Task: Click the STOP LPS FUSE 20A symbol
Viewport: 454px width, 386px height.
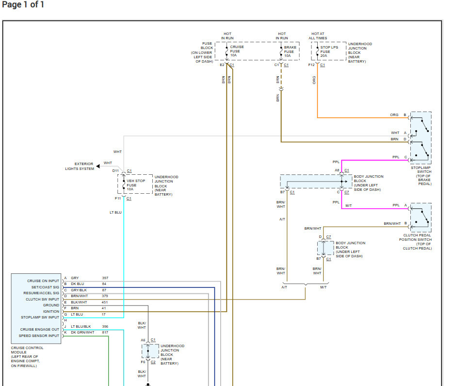Action: pyautogui.click(x=317, y=51)
